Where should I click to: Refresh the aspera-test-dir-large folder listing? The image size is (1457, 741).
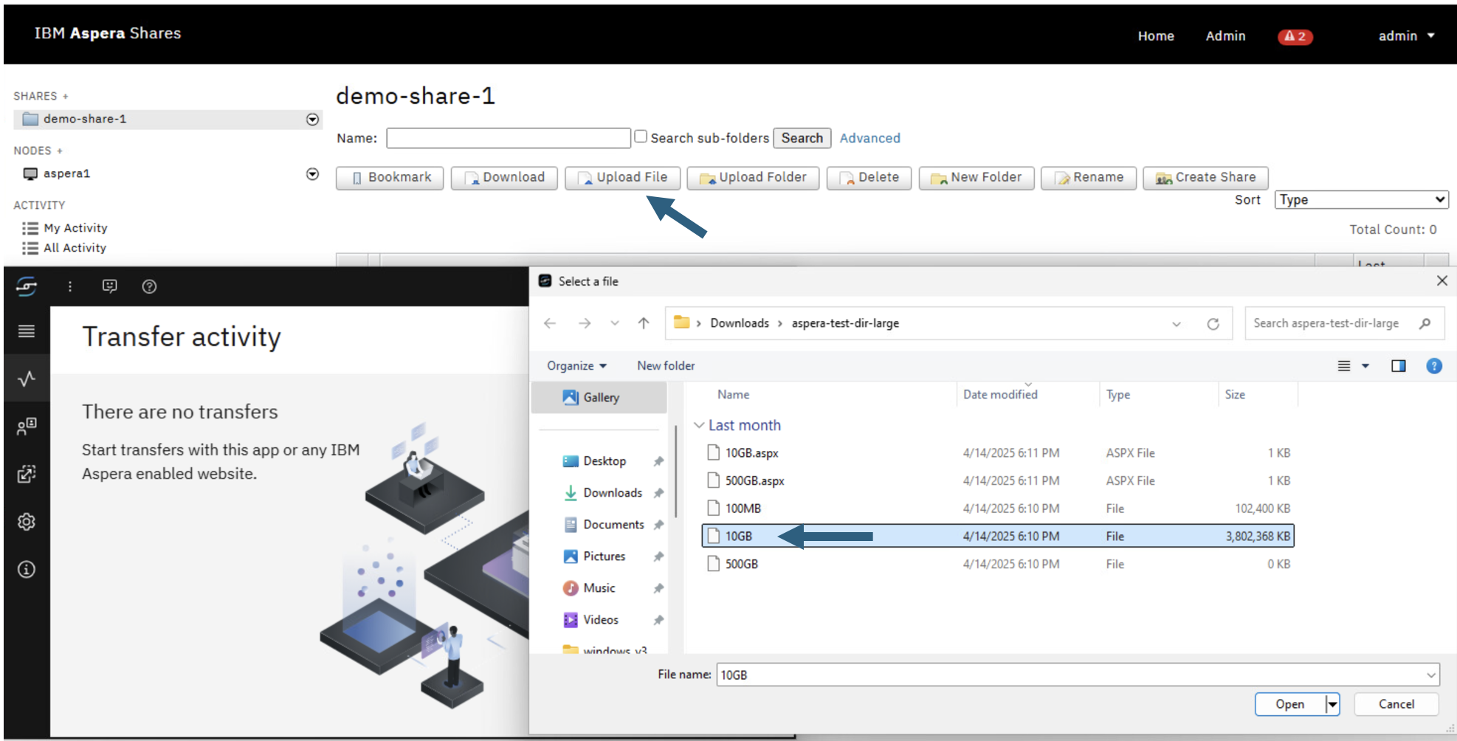pyautogui.click(x=1213, y=324)
